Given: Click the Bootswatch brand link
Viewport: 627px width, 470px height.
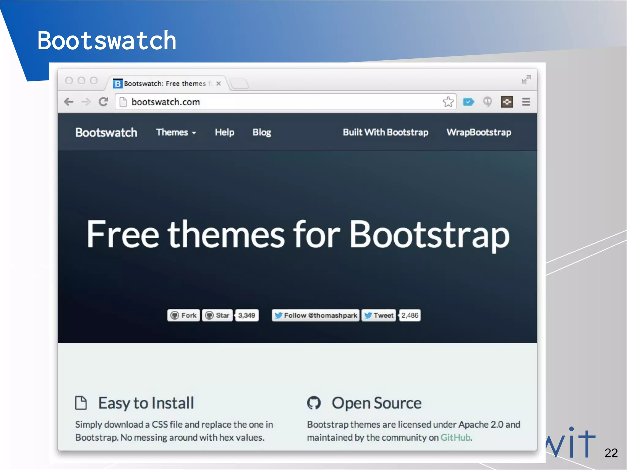Looking at the screenshot, I should (x=106, y=132).
